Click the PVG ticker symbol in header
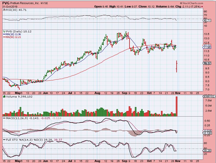Screen dimensions: 216x163 point(6,3)
